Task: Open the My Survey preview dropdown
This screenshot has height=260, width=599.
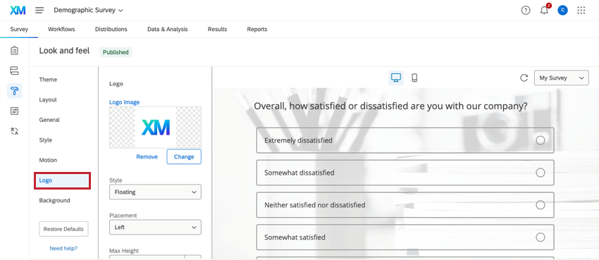Action: click(561, 78)
